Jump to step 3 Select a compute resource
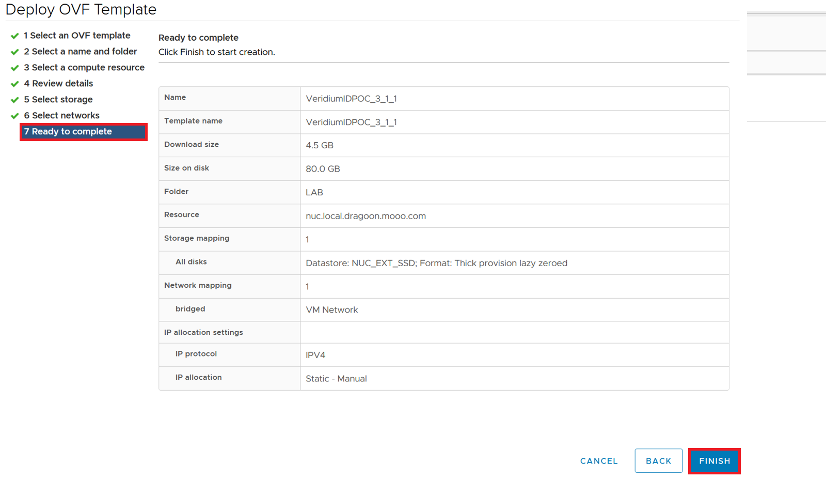The height and width of the screenshot is (478, 826). [84, 68]
